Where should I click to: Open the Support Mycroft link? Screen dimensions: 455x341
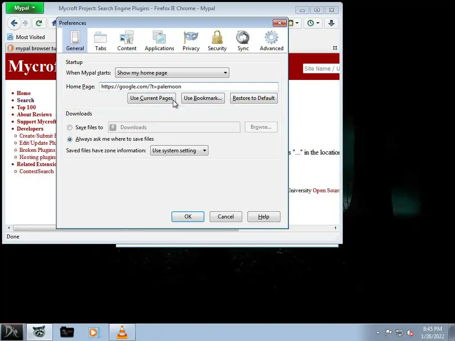[x=36, y=122]
